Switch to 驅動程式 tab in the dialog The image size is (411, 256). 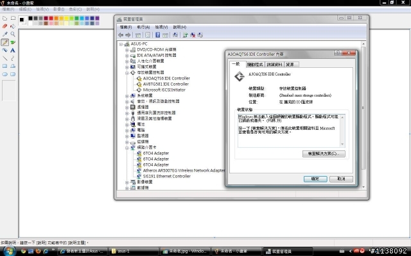point(255,65)
